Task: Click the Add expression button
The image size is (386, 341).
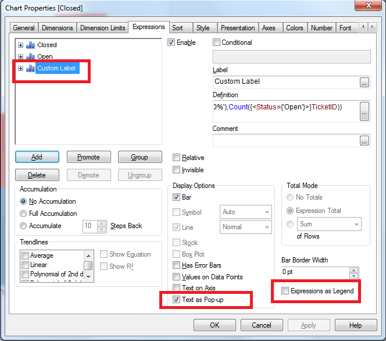Action: click(x=37, y=157)
